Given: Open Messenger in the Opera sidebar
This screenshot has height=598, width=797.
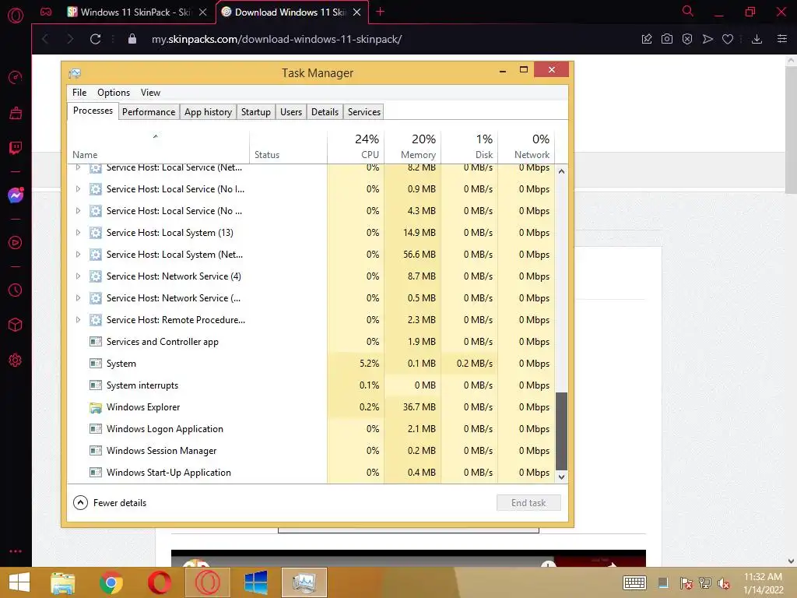Looking at the screenshot, I should pyautogui.click(x=16, y=195).
